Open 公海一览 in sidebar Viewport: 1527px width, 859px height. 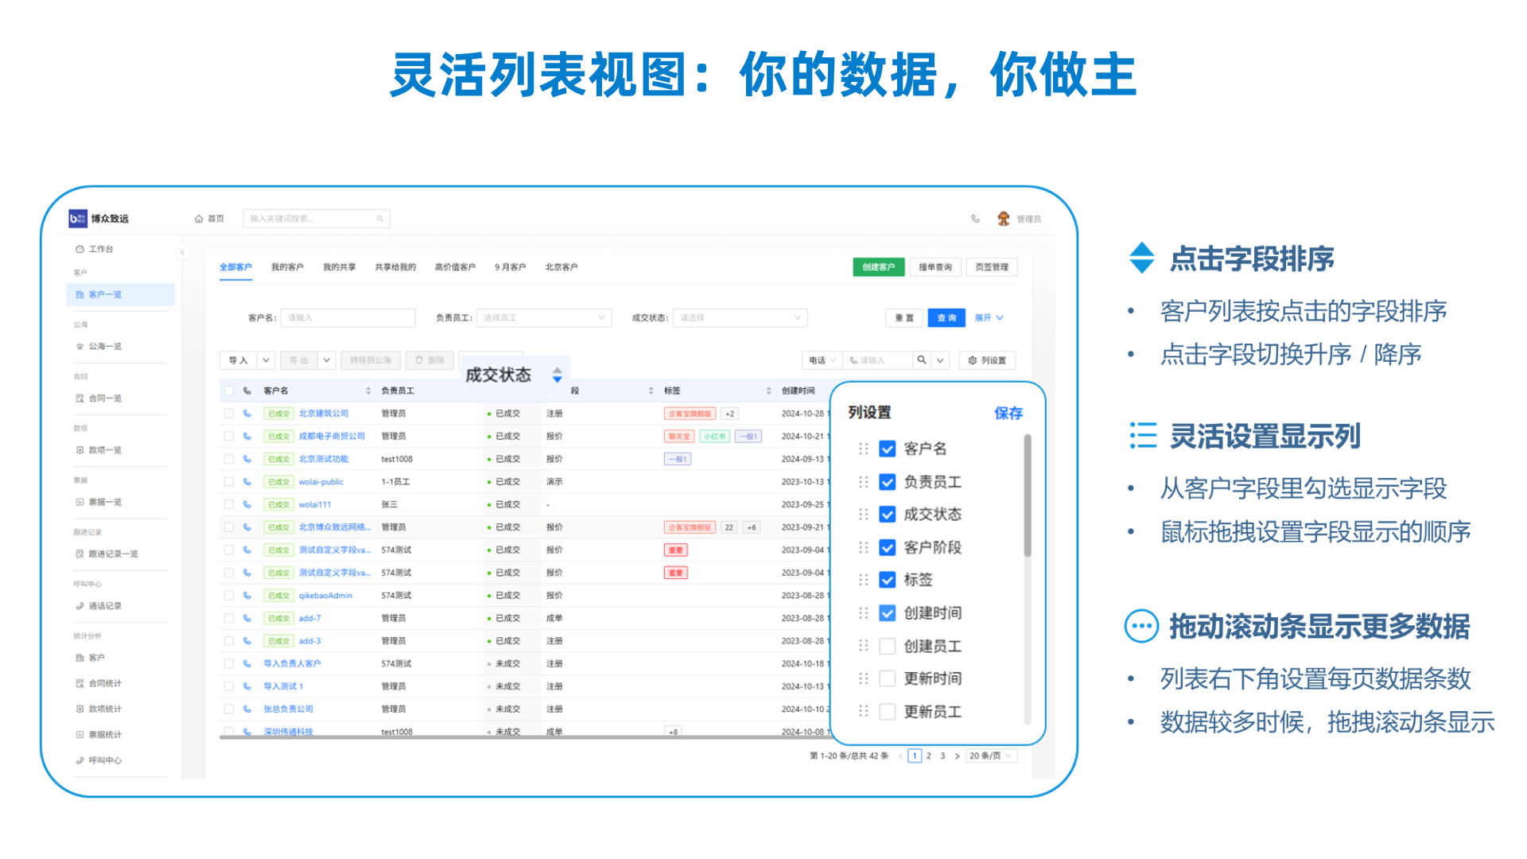[104, 347]
